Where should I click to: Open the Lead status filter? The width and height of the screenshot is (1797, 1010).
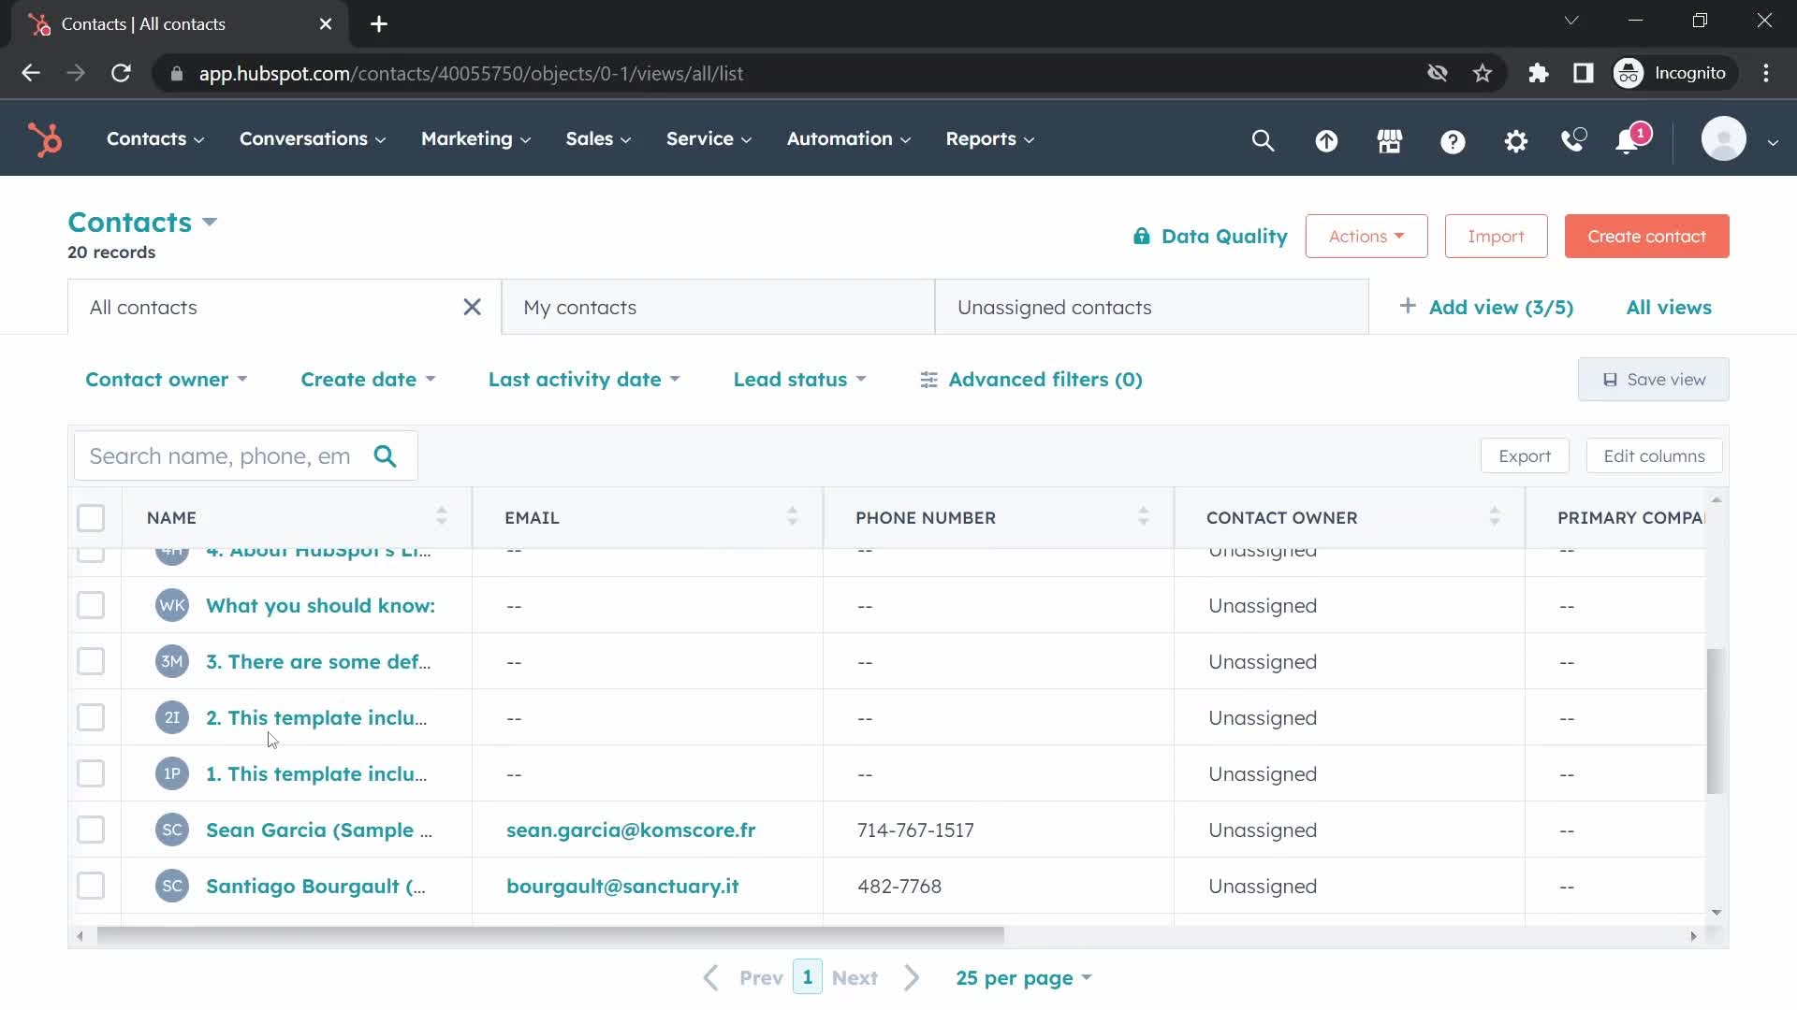[800, 380]
